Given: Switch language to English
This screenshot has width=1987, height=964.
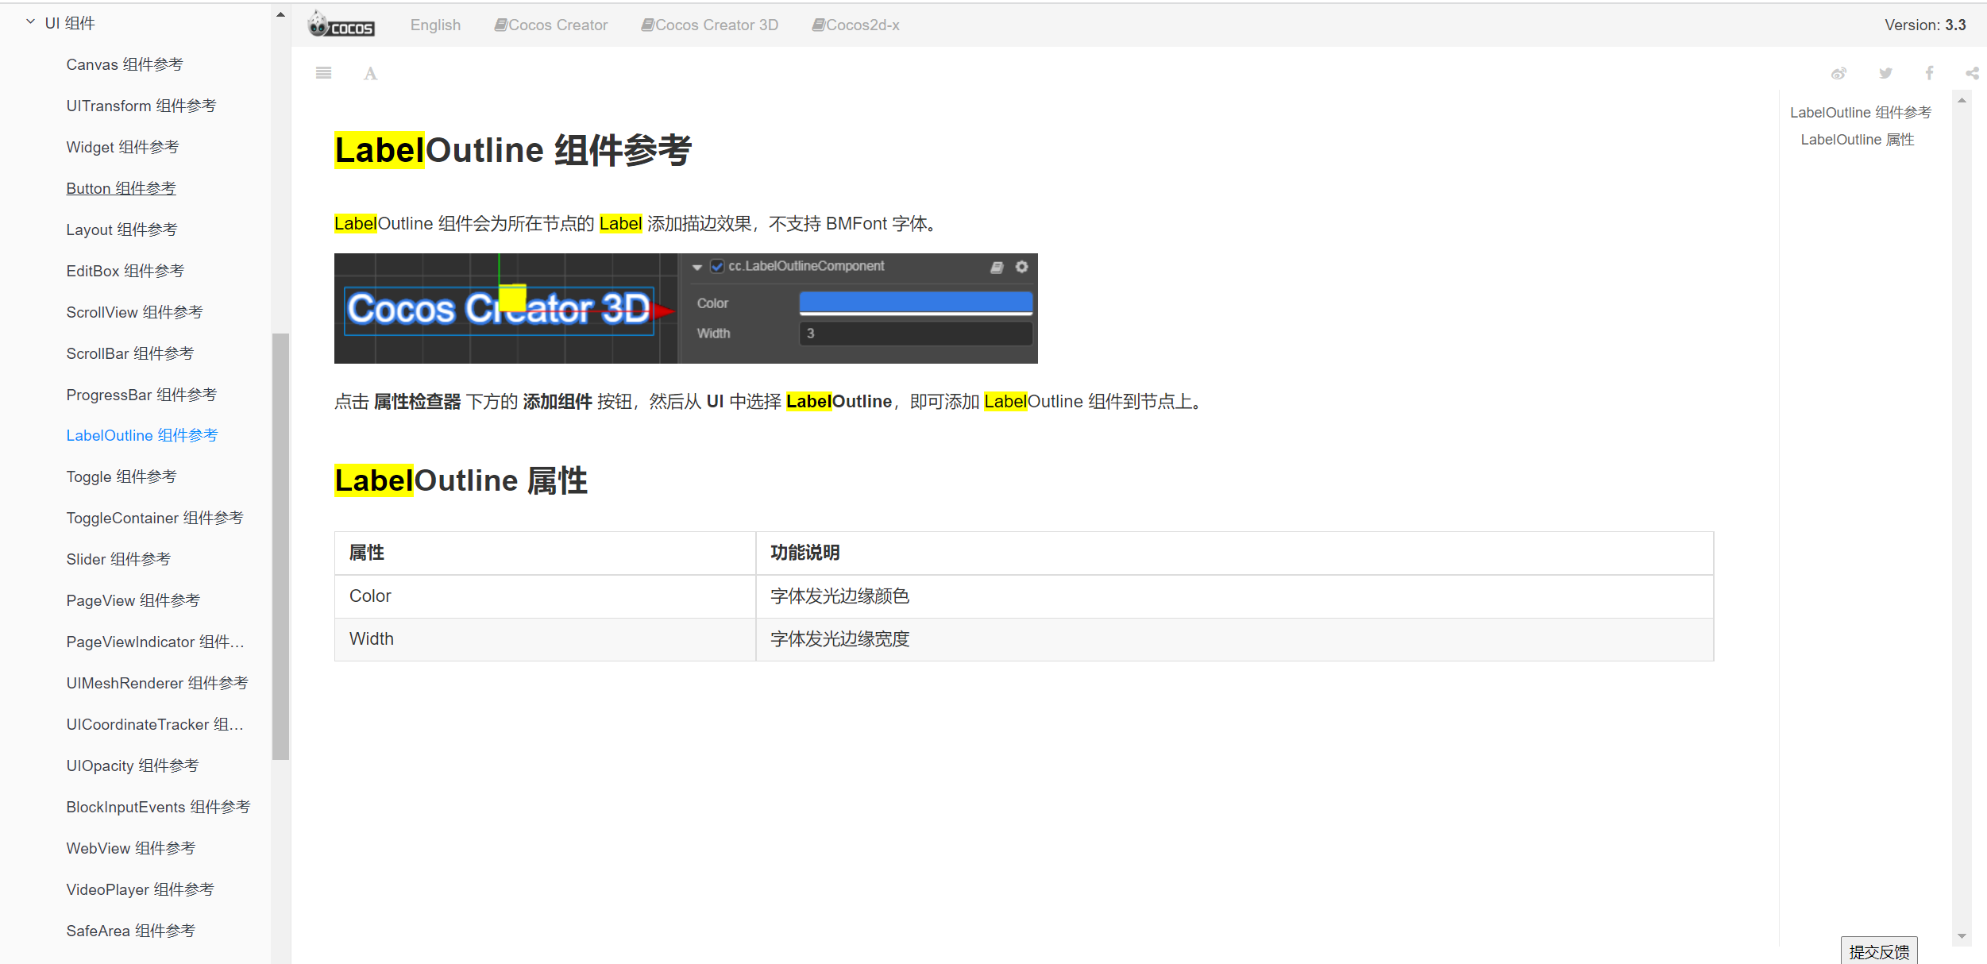Looking at the screenshot, I should pyautogui.click(x=435, y=25).
